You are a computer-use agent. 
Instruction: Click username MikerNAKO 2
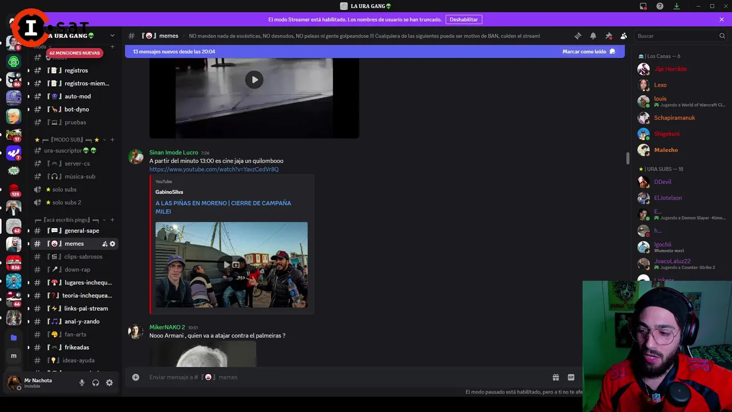pos(167,327)
